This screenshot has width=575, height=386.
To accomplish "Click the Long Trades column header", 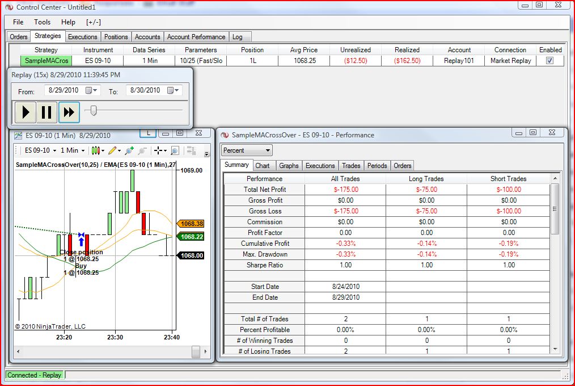I will (426, 179).
